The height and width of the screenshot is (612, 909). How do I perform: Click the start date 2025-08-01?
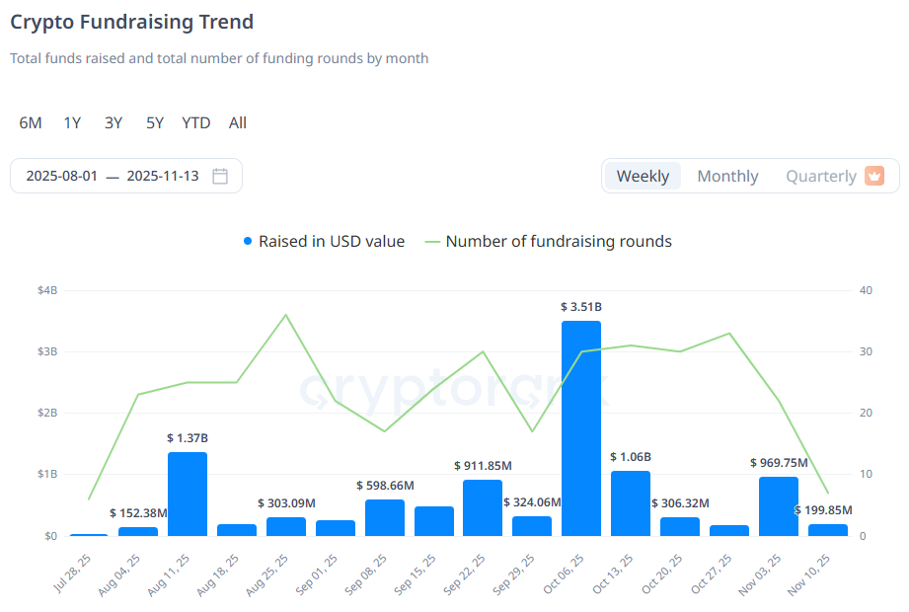click(x=62, y=176)
